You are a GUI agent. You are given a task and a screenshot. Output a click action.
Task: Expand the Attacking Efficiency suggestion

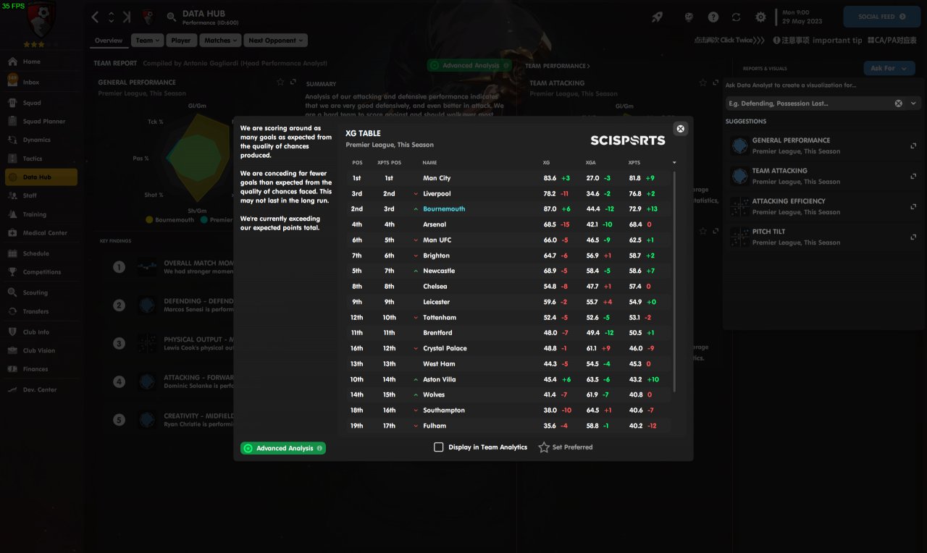913,206
